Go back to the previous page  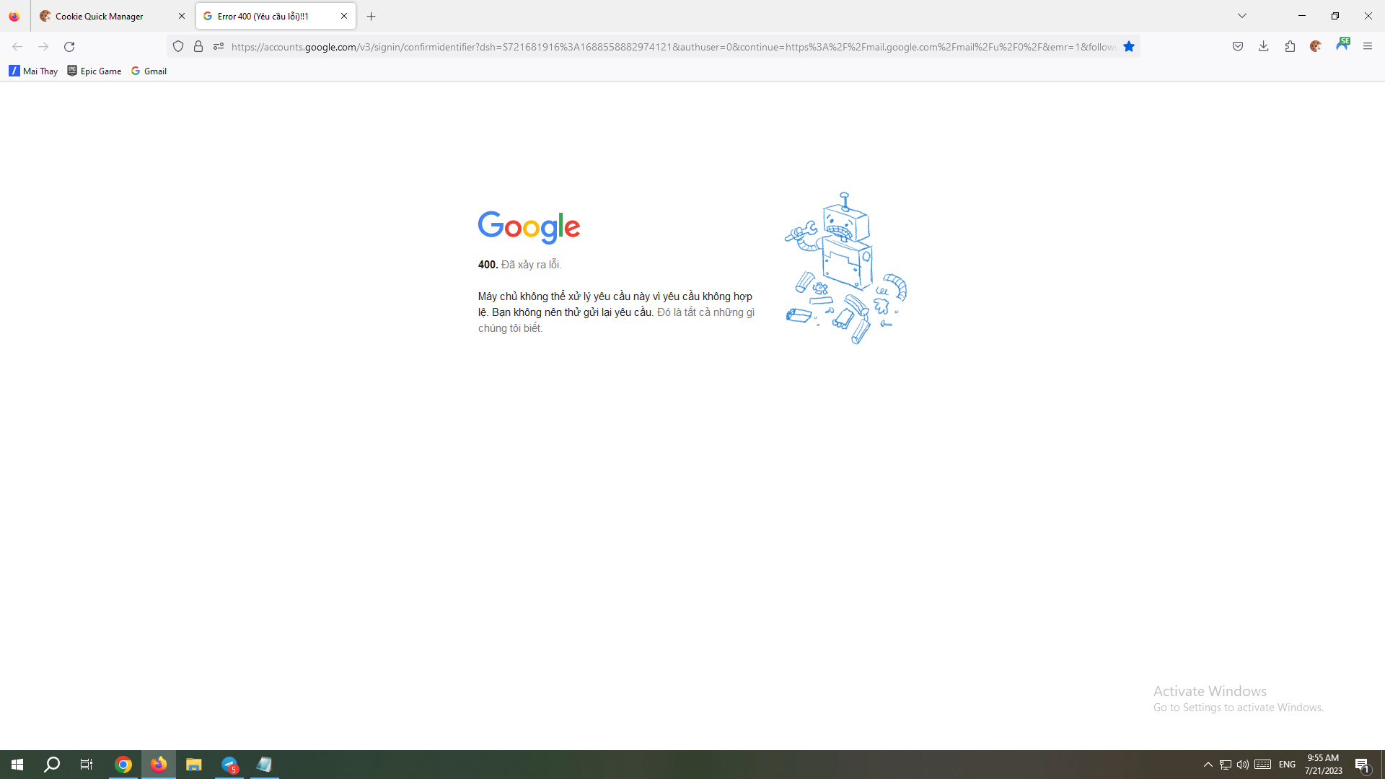17,47
